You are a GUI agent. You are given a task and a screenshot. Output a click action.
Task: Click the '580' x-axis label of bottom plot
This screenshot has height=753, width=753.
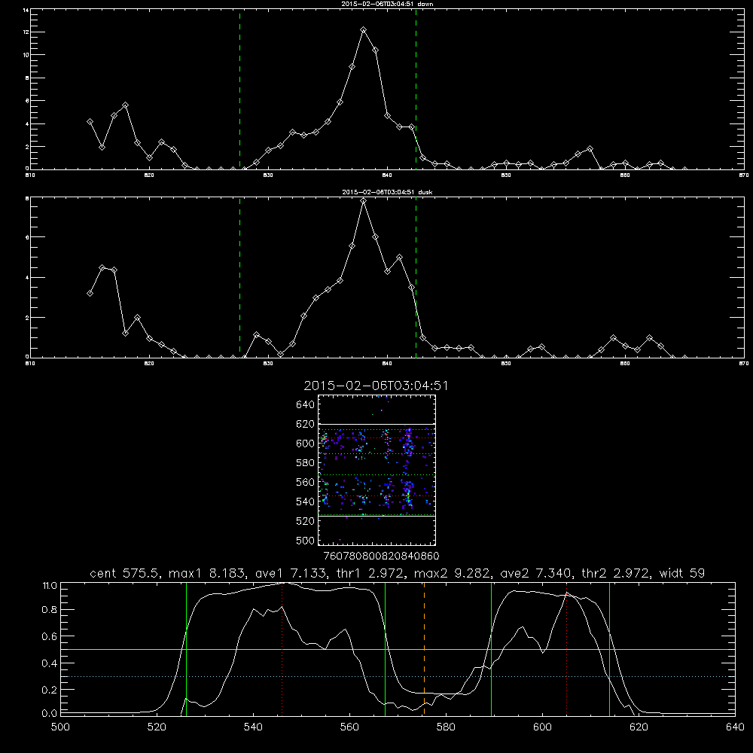(446, 727)
